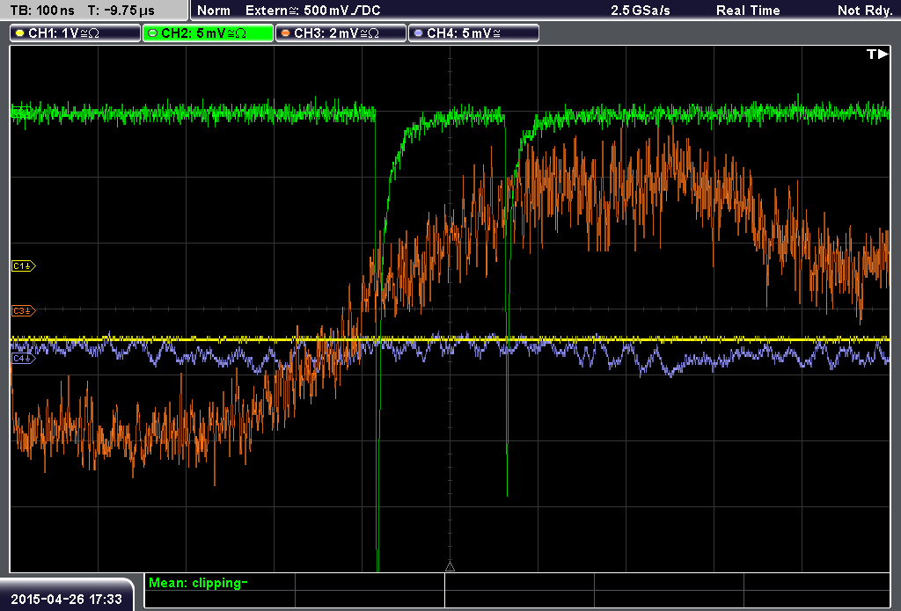Click the Extern 500 mV trigger source
This screenshot has height=611, width=901.
[x=312, y=11]
